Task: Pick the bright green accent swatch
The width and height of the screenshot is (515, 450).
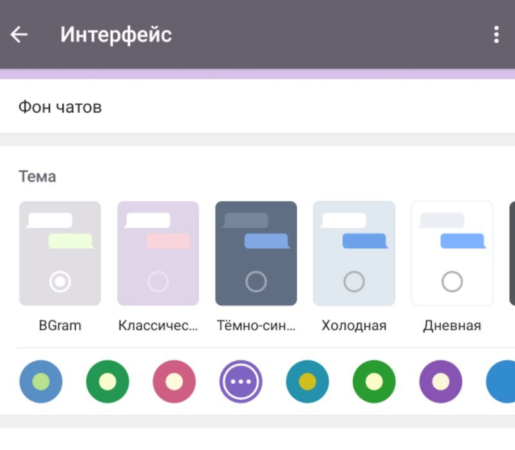Action: (x=374, y=381)
